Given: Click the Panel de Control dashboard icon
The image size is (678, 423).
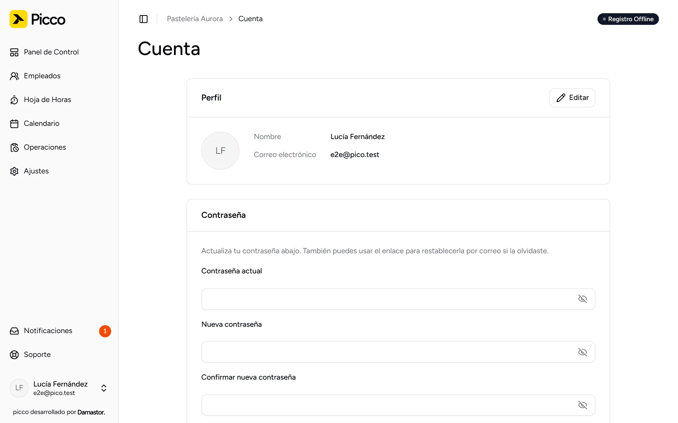Looking at the screenshot, I should (14, 52).
